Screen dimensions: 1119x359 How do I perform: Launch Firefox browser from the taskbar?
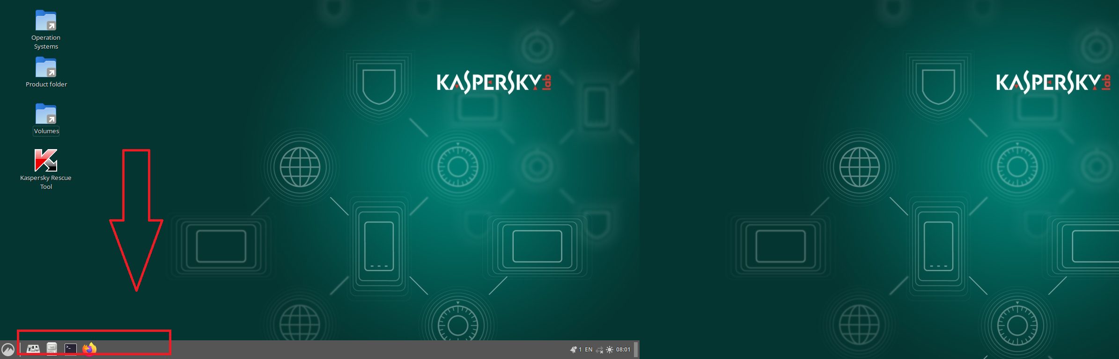[89, 349]
